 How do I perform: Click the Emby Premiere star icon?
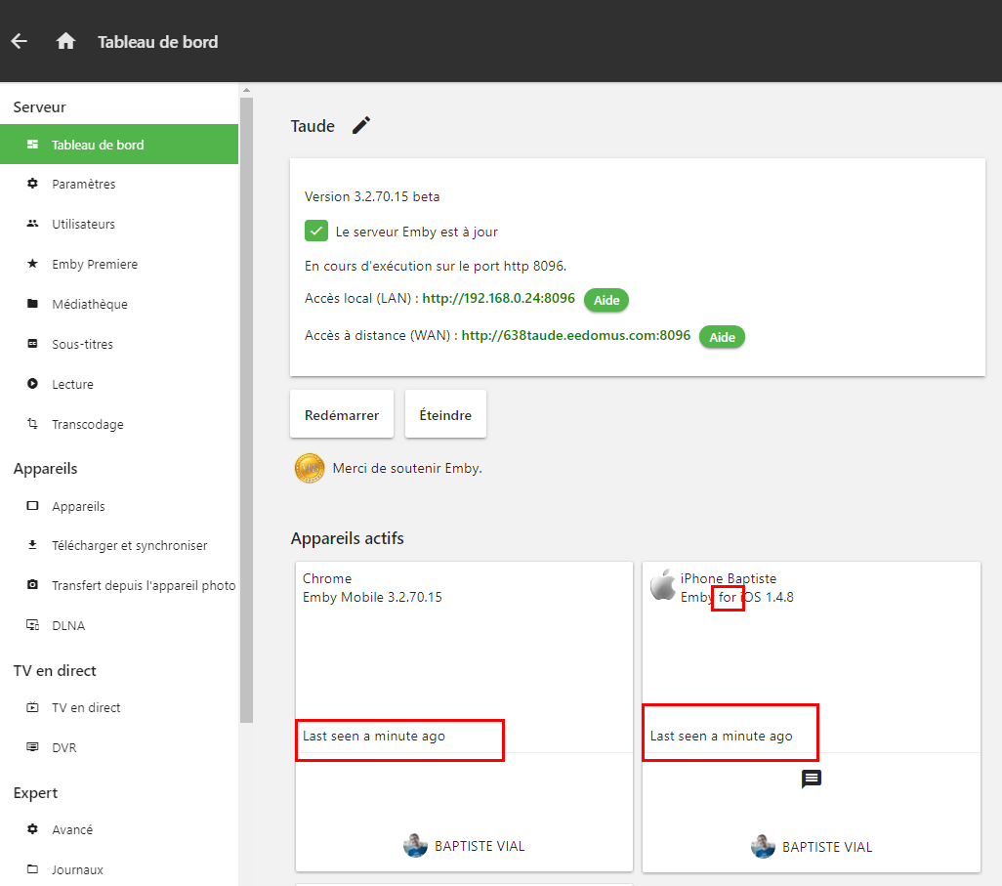tap(32, 264)
